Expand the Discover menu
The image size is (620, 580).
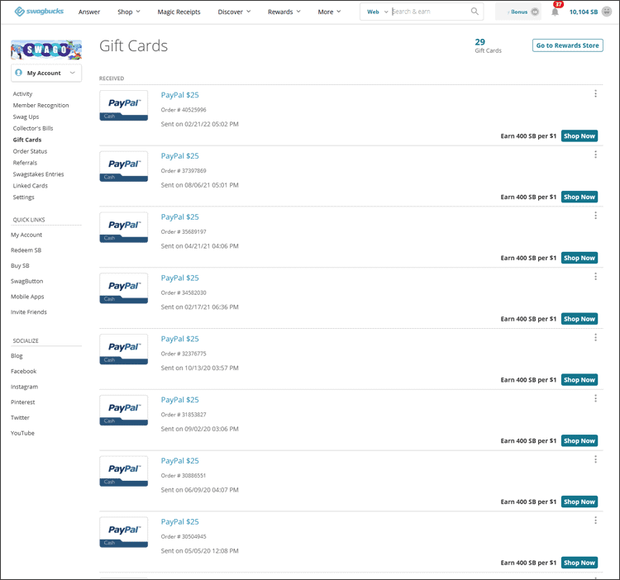tap(234, 12)
